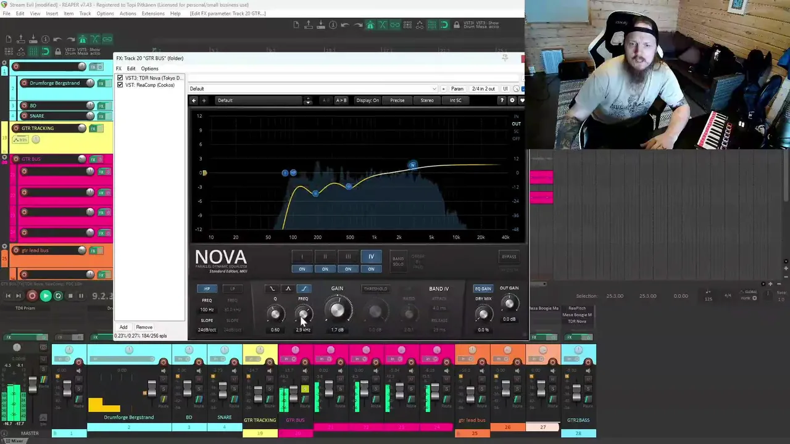
Task: Toggle band III ON switch
Action: pyautogui.click(x=348, y=269)
